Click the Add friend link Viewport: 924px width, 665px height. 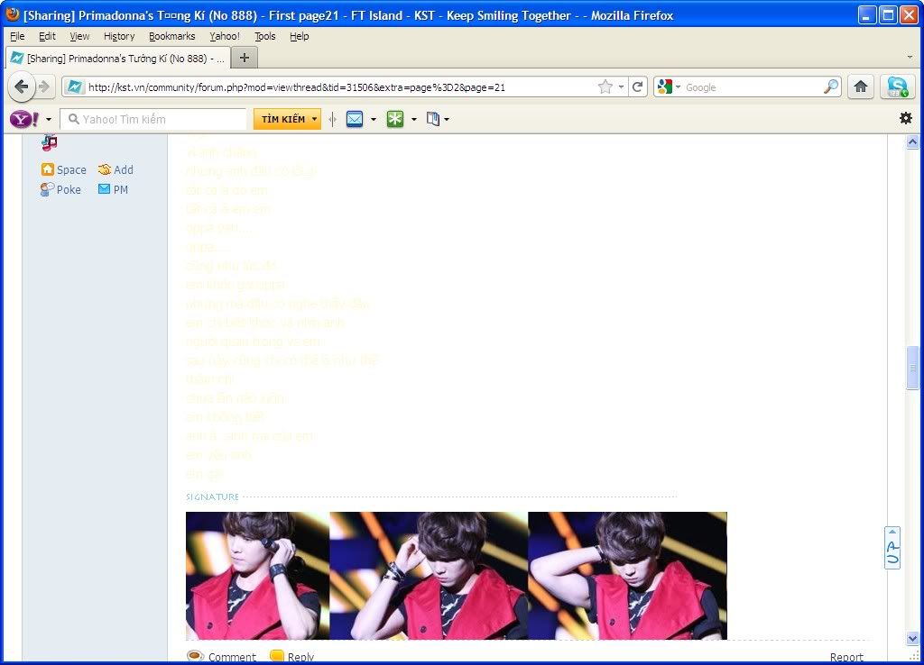123,169
